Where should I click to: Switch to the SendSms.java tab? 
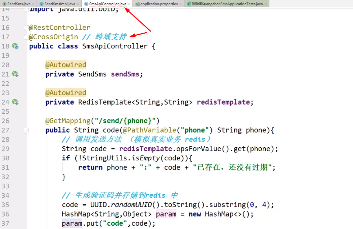pyautogui.click(x=19, y=4)
